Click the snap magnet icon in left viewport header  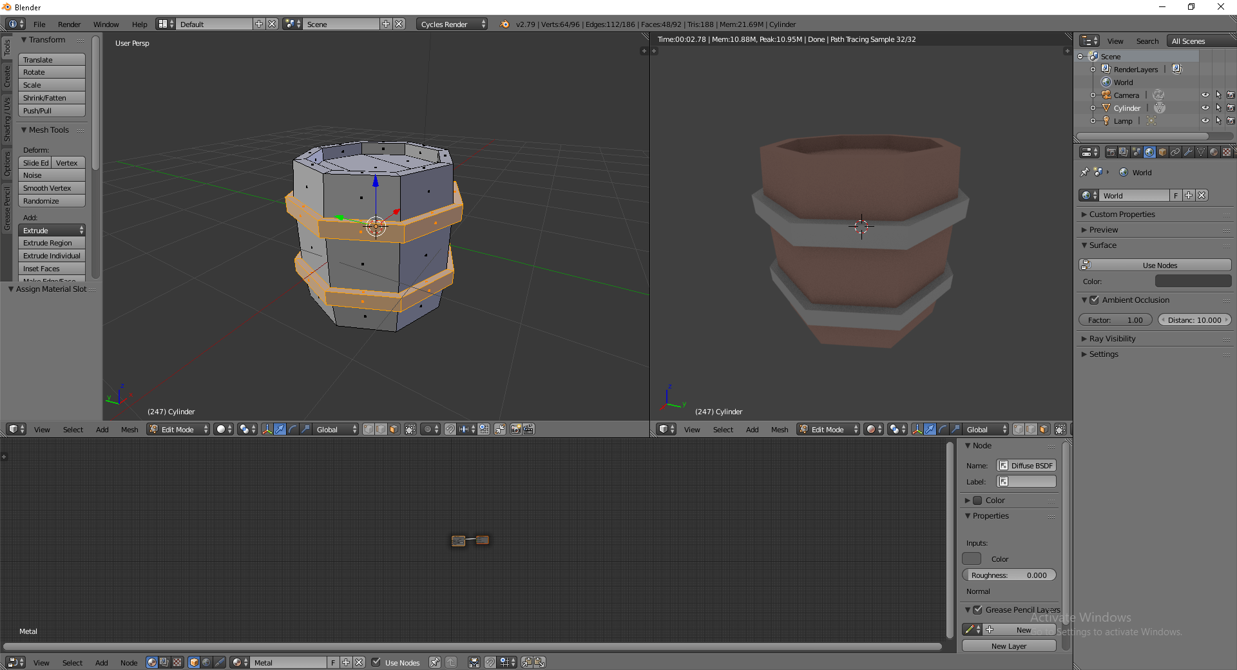[x=450, y=430]
